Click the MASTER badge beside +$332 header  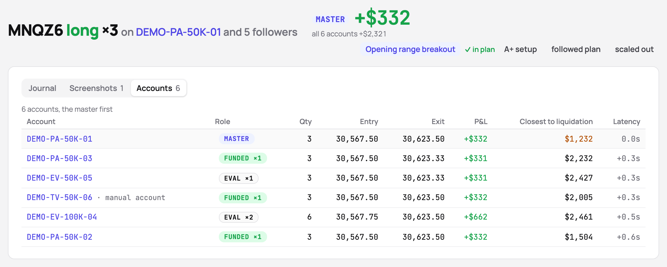coord(330,19)
